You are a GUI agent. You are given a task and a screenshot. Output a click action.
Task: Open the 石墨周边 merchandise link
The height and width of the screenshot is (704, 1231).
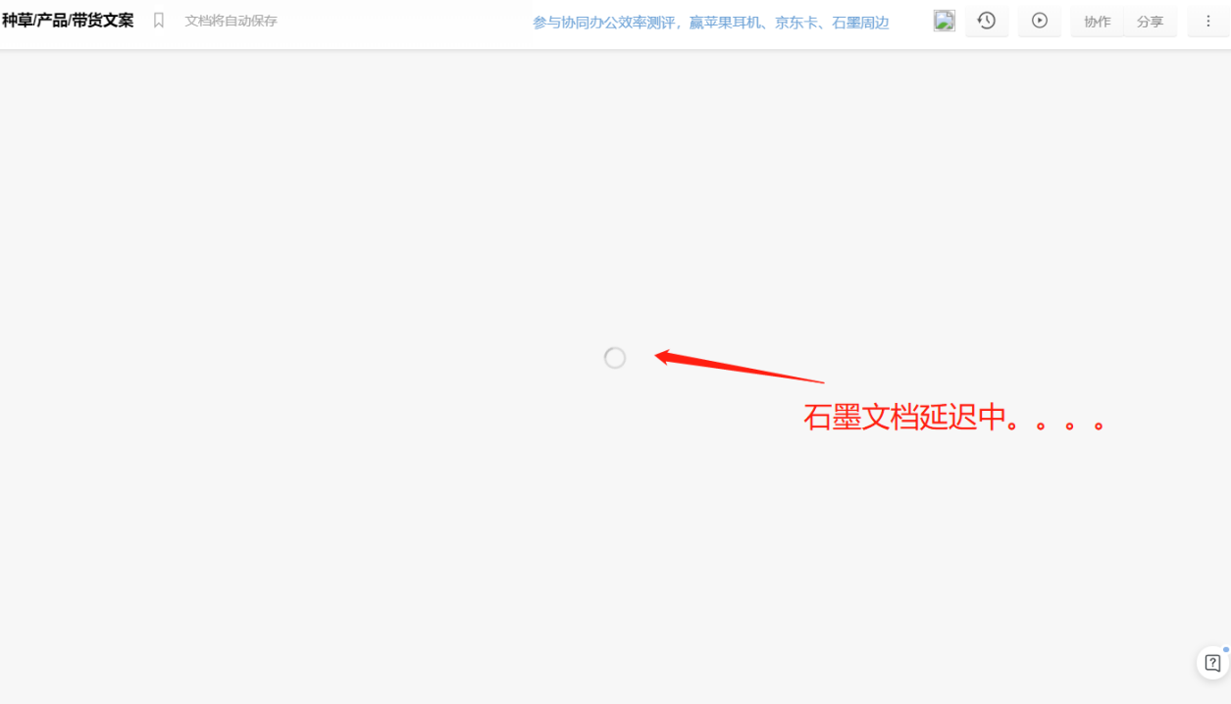(x=863, y=22)
